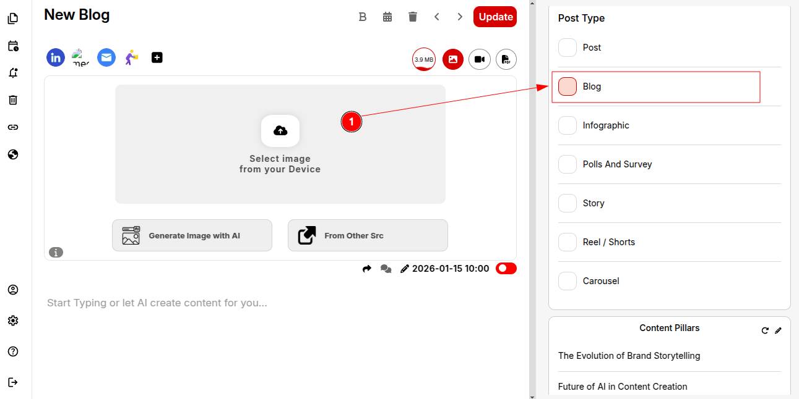The height and width of the screenshot is (399, 799).
Task: Add a channel with the plus icon
Action: click(157, 57)
